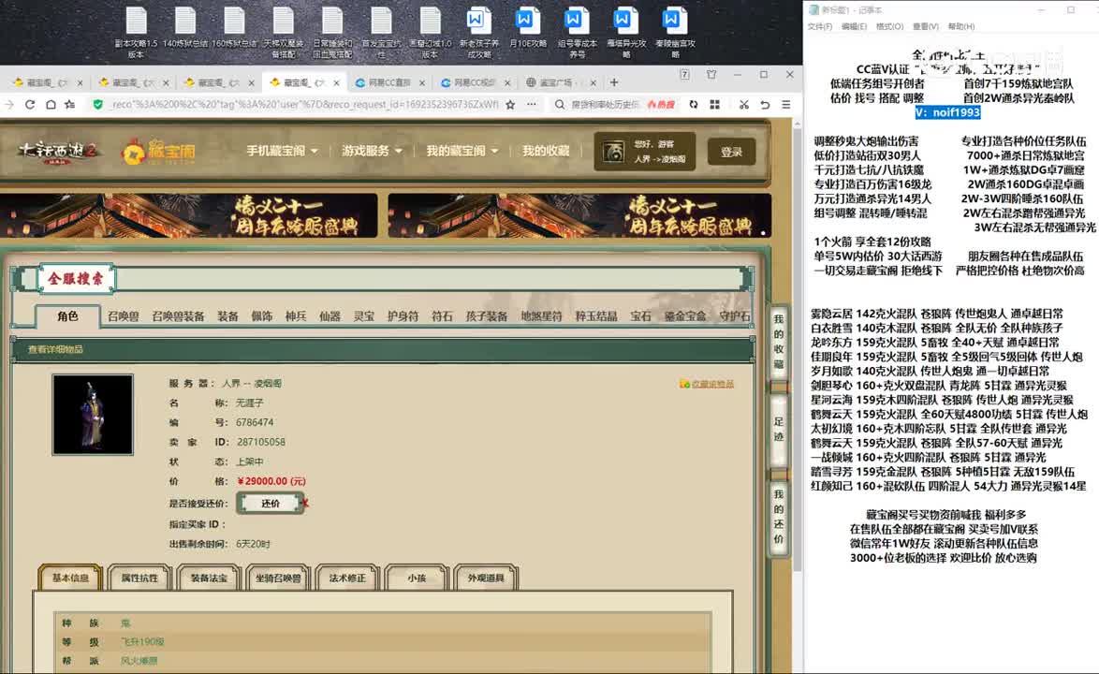Open the 副本攻略1.5版本 desktop file
Image resolution: width=1099 pixels, height=674 pixels.
coord(136,32)
